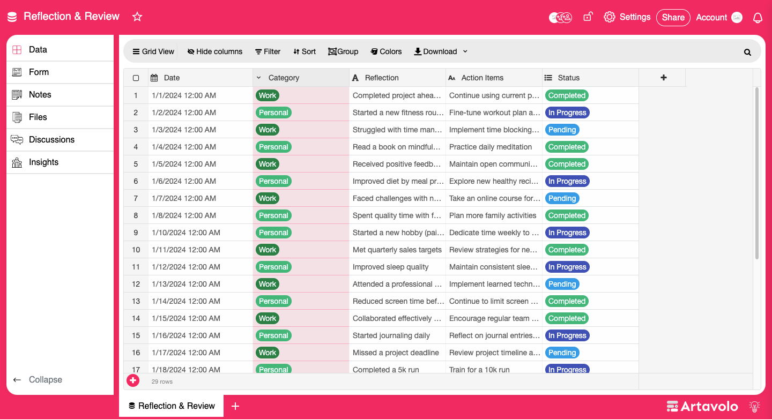Click the Download button
Image resolution: width=772 pixels, height=419 pixels.
435,51
